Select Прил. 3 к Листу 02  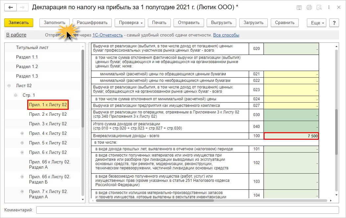[x=48, y=124]
